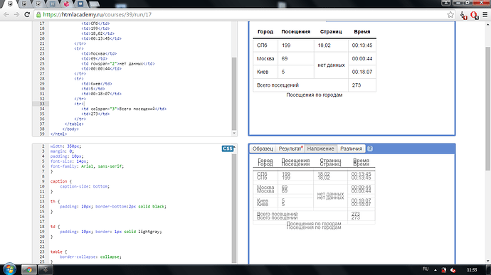The width and height of the screenshot is (491, 275).
Task: Select the Наложение tab
Action: [x=320, y=149]
